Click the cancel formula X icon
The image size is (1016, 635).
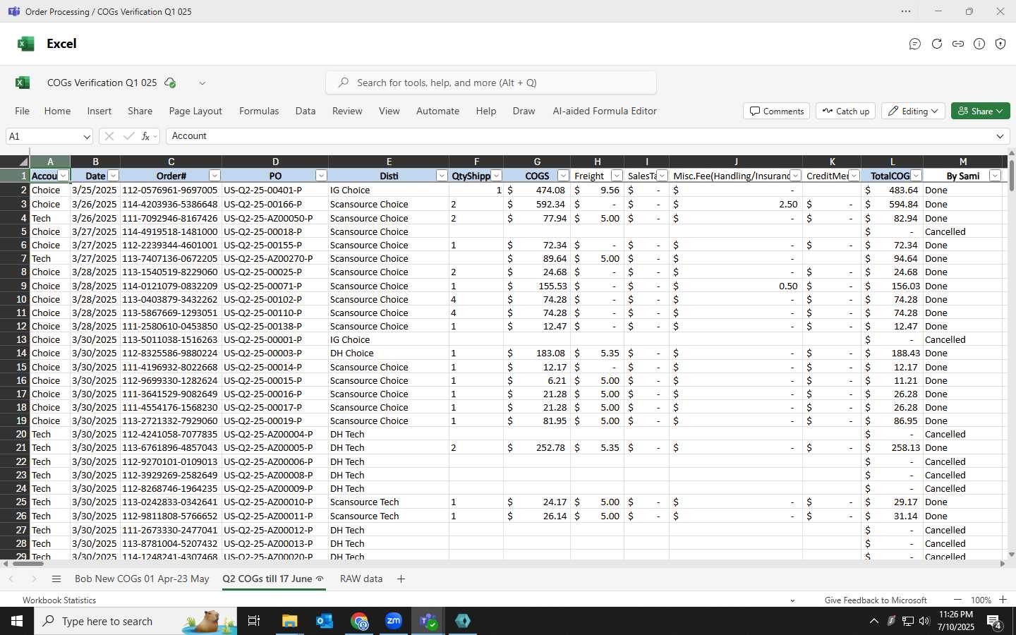pos(109,136)
